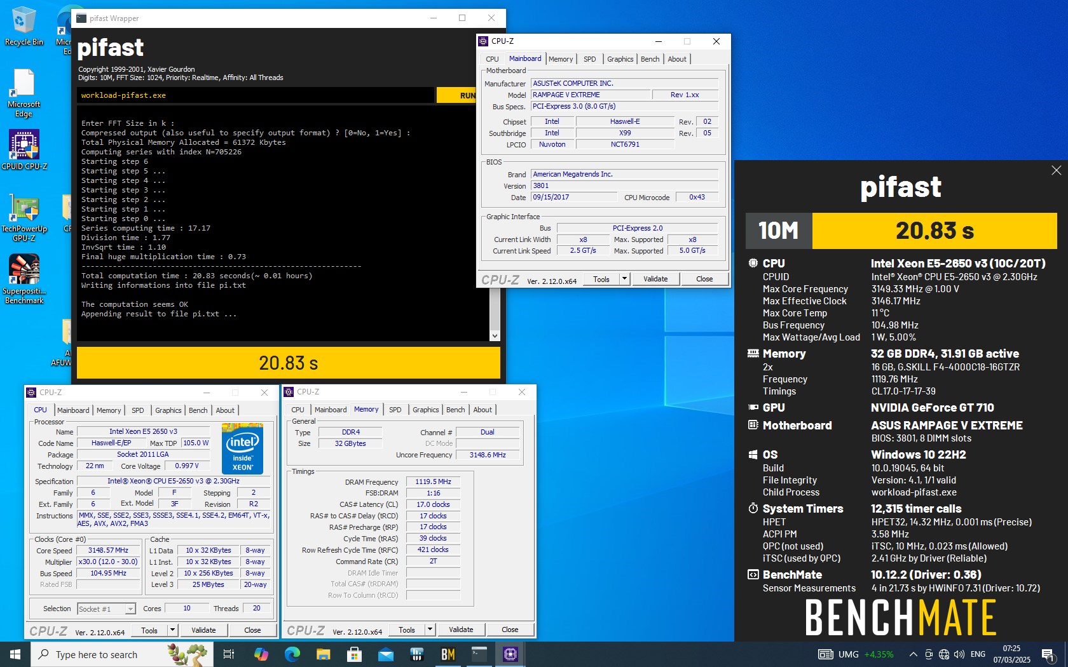Open Microsoft Store from the taskbar

(x=355, y=654)
